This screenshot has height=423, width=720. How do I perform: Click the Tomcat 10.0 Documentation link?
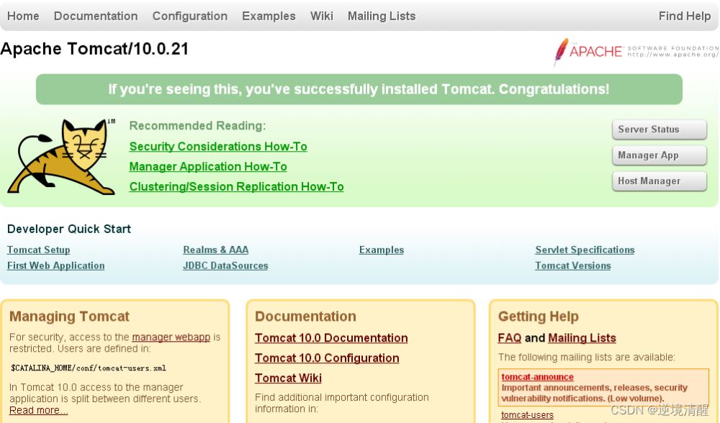pyautogui.click(x=331, y=338)
